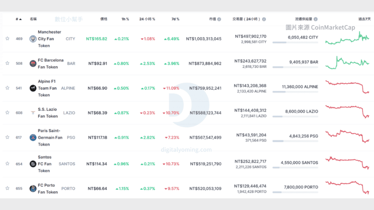Sort by the 7d % column header

click(175, 19)
